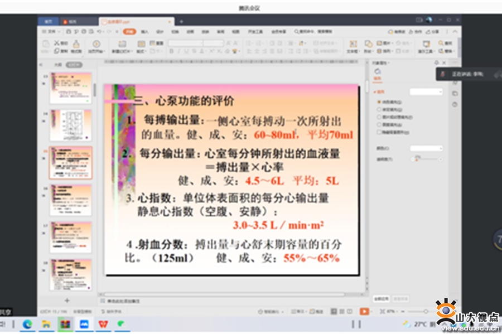Open the fill color dropdown
This screenshot has width=502, height=334.
426,148
